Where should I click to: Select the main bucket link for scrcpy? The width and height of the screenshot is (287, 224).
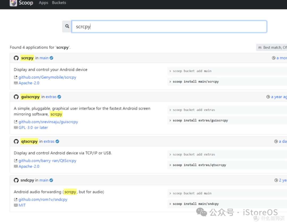[x=44, y=58]
